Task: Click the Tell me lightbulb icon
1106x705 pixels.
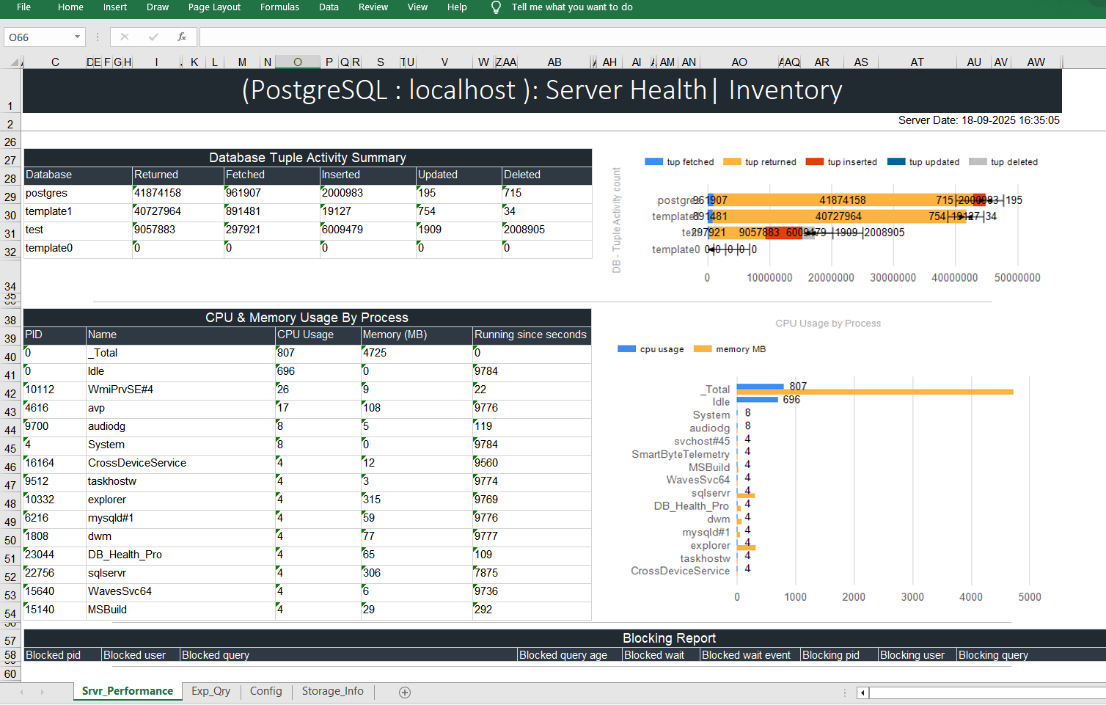Action: click(x=496, y=7)
